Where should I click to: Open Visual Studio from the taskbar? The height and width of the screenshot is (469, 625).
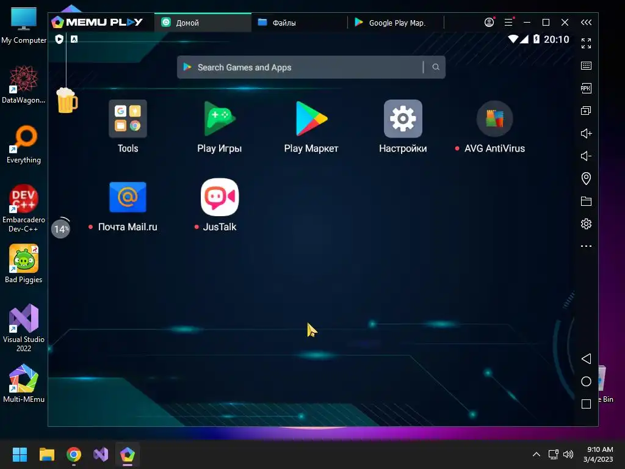[101, 454]
